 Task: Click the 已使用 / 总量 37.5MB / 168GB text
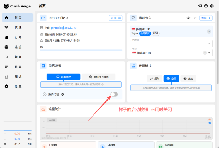point(62,41)
